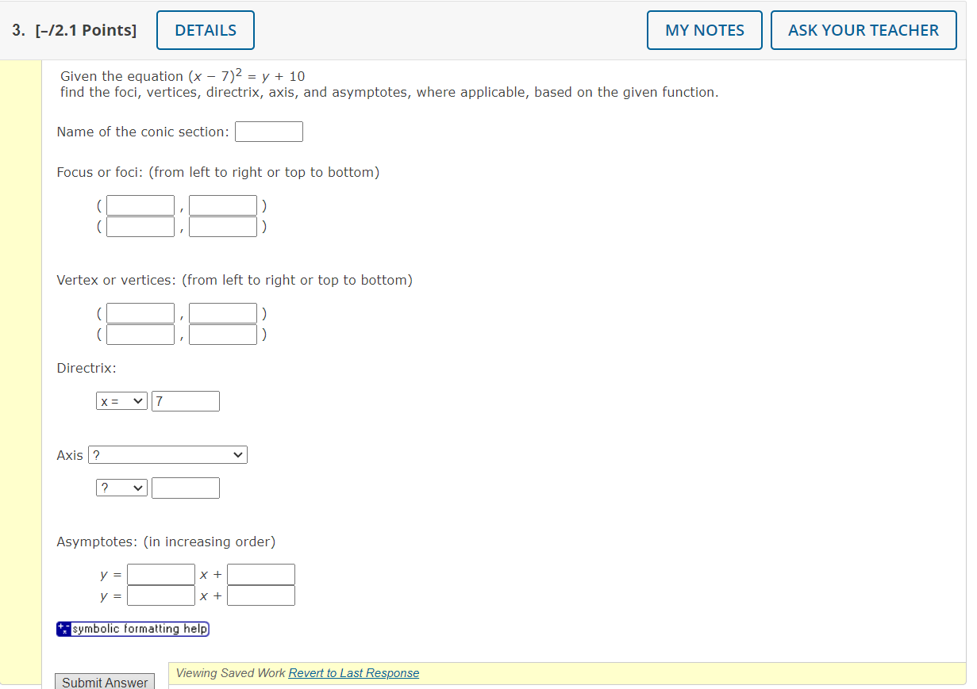
Task: Expand the small '?' dropdown below Axis
Action: 121,487
